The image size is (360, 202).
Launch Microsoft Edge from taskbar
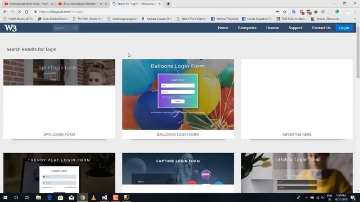[x=49, y=198]
